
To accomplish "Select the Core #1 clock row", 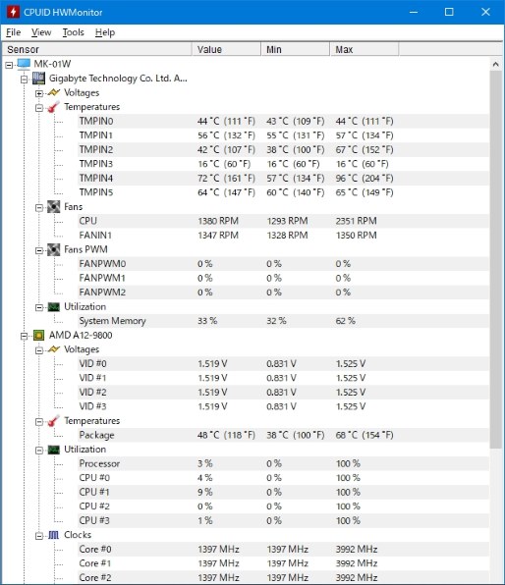I will pyautogui.click(x=283, y=563).
